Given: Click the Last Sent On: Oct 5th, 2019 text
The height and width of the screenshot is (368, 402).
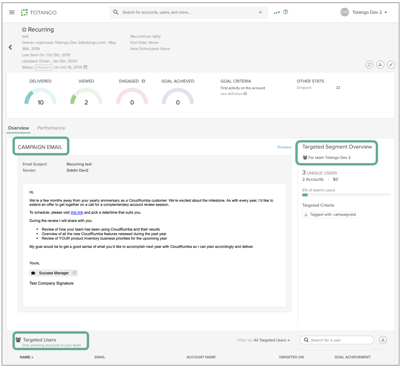Looking at the screenshot, I should pos(46,55).
